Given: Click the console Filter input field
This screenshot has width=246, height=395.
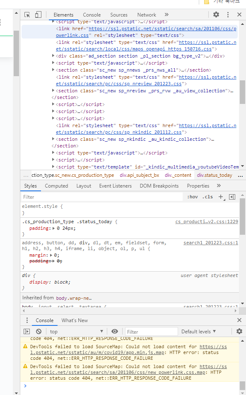Looking at the screenshot, I should pyautogui.click(x=152, y=332).
